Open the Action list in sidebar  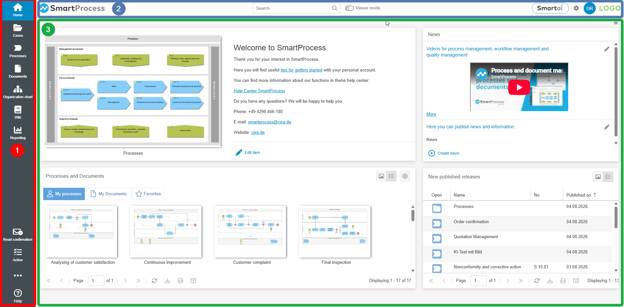click(18, 255)
